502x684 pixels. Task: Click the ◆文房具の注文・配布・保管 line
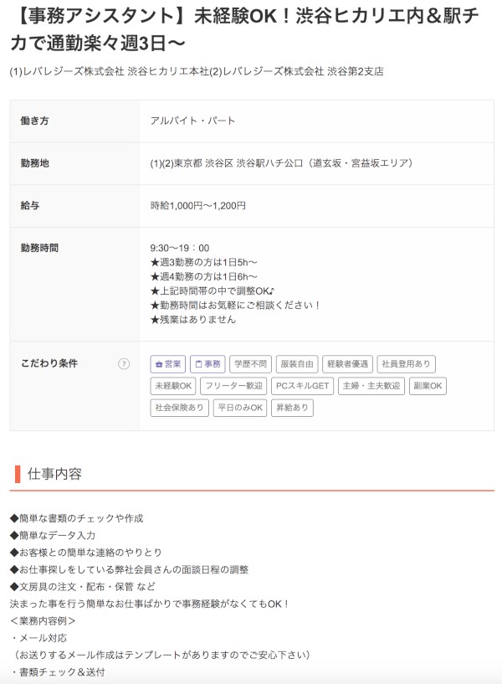(x=82, y=587)
